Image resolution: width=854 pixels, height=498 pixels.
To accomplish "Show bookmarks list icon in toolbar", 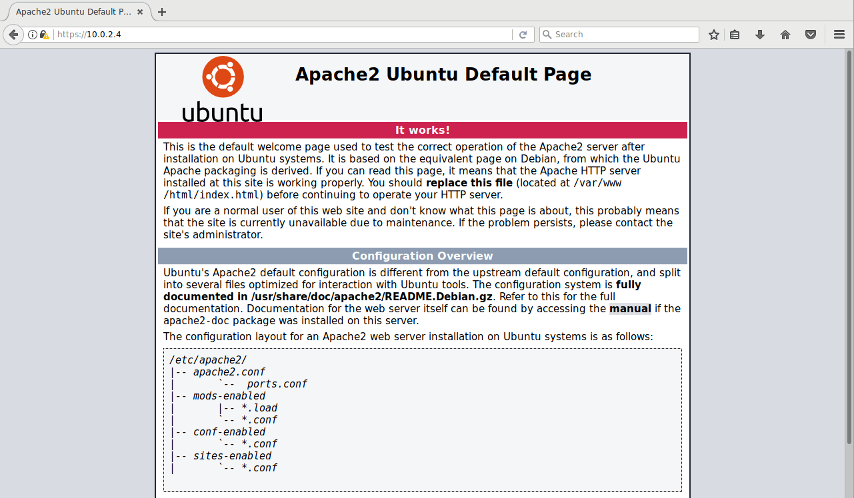I will point(735,35).
